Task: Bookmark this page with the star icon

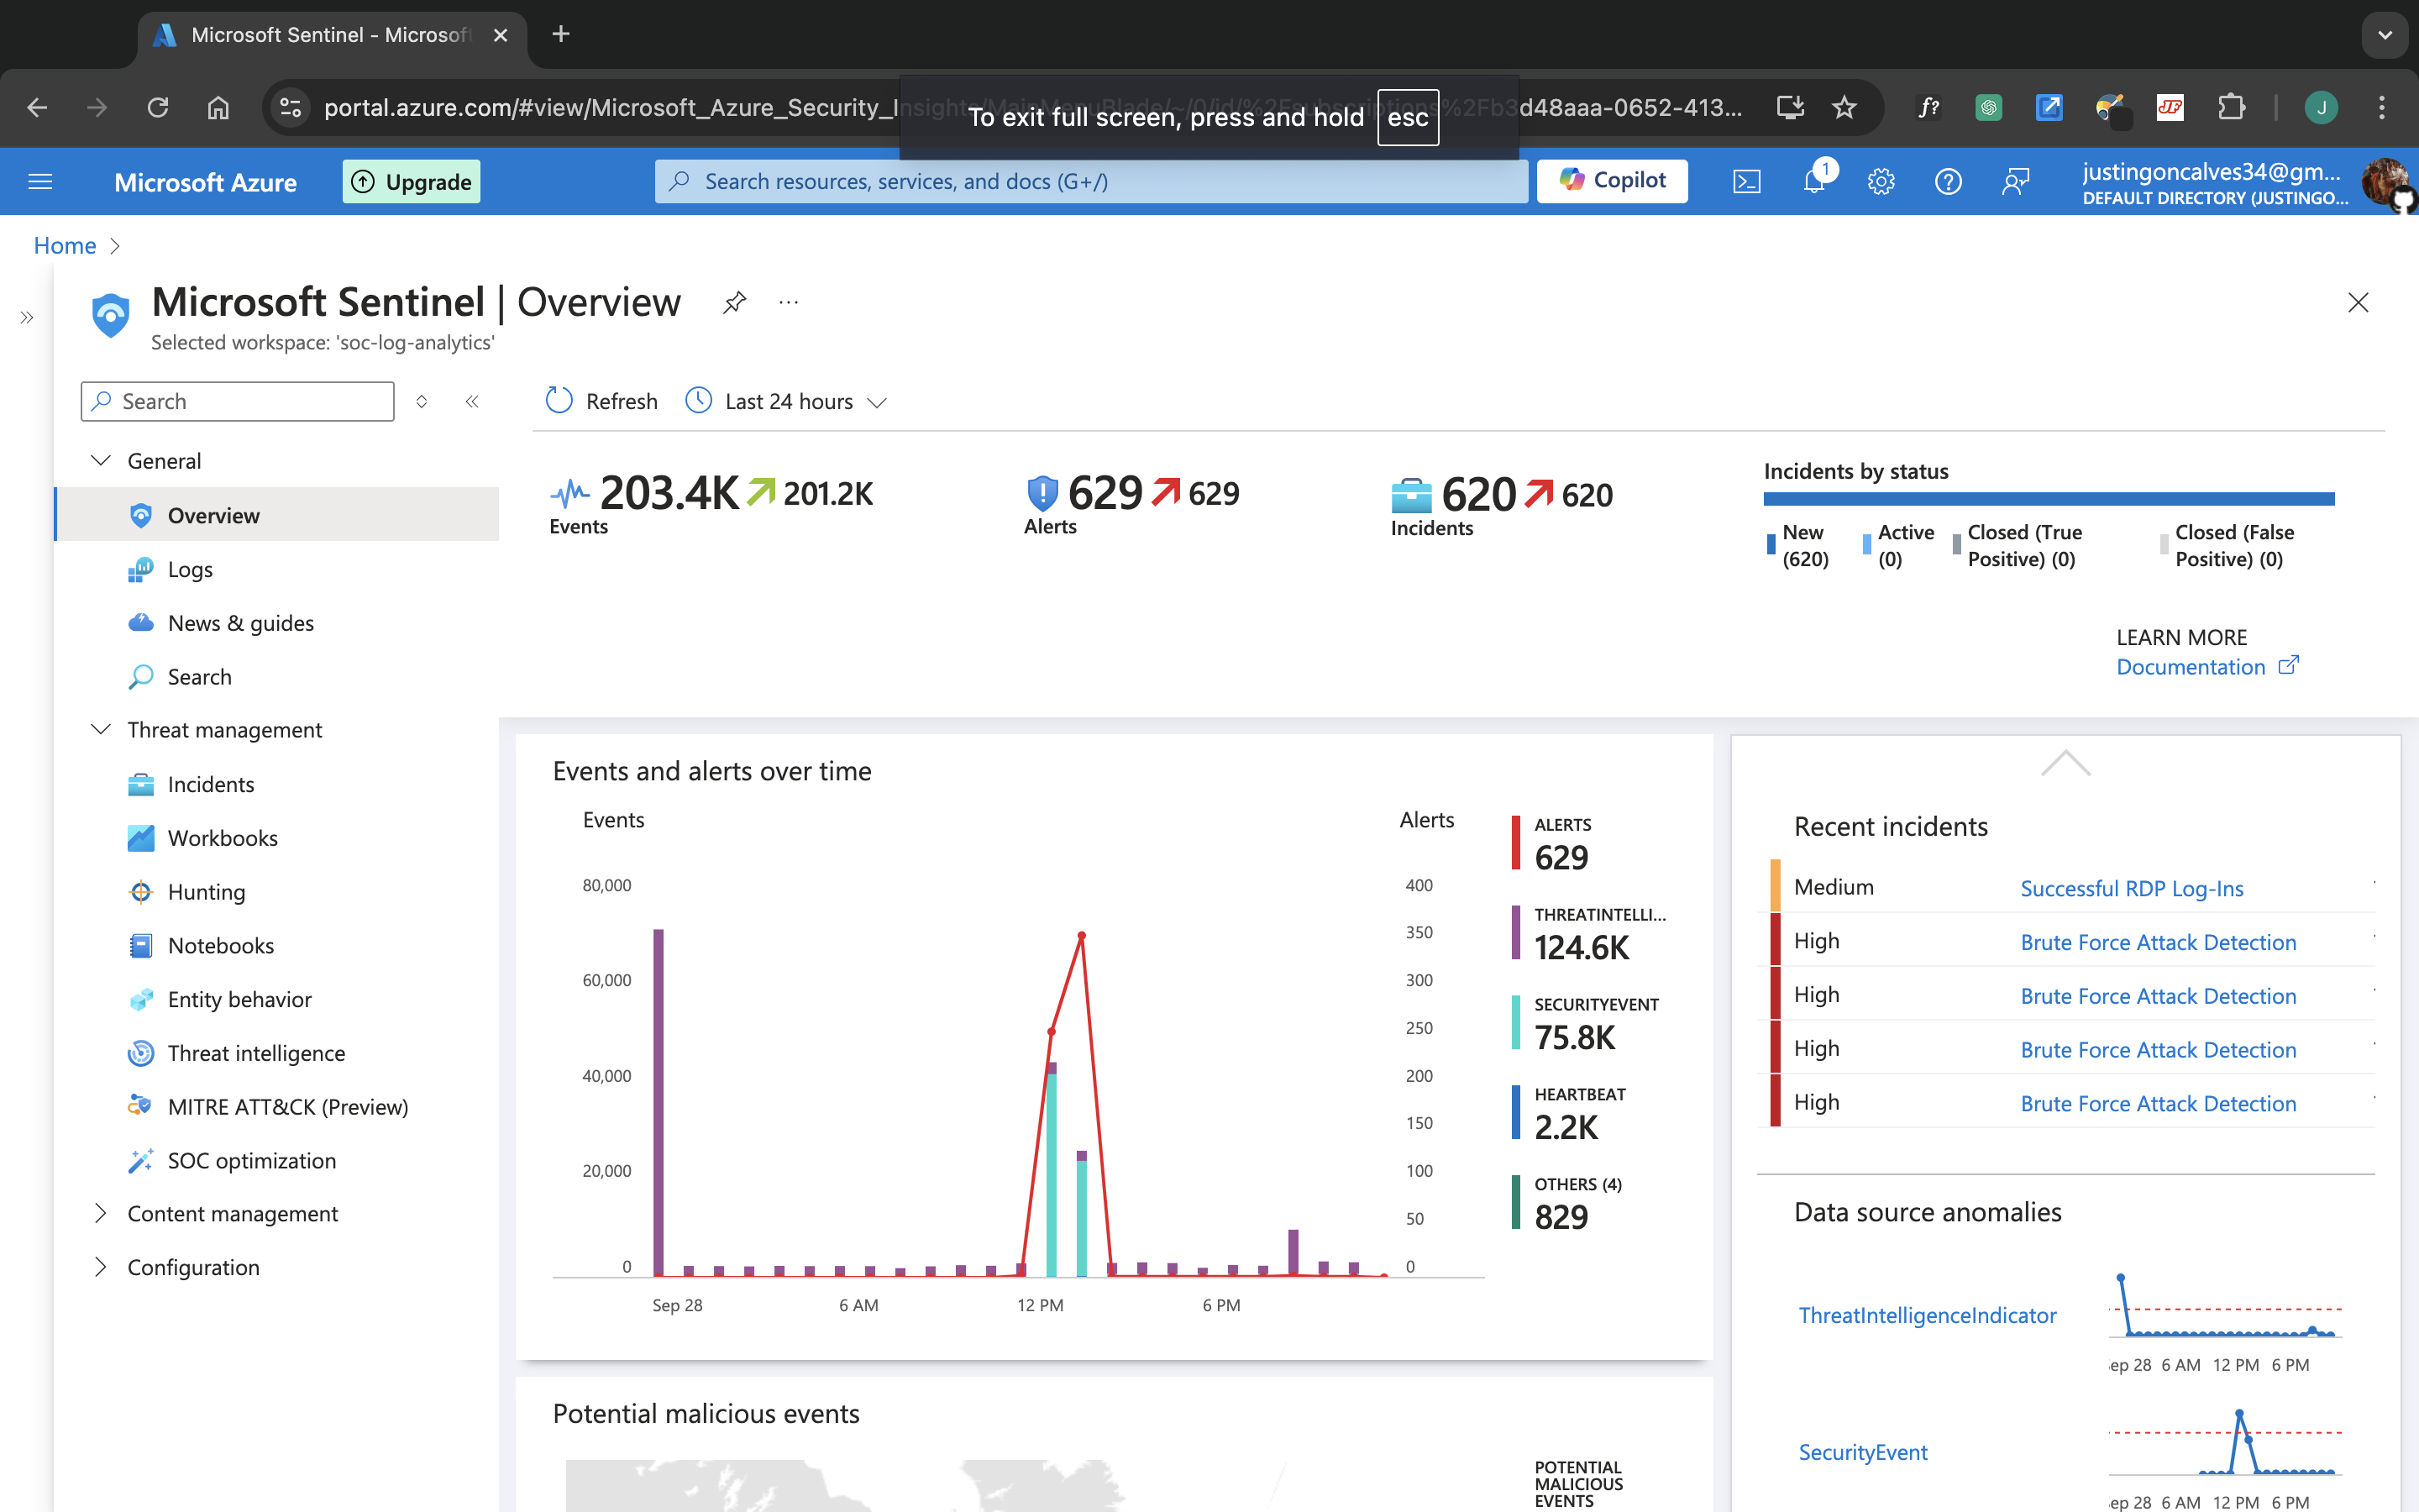Action: pyautogui.click(x=1844, y=107)
